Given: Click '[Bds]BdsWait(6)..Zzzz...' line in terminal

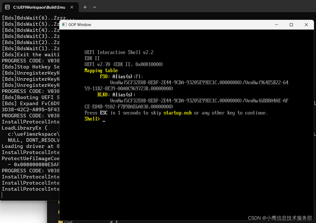Looking at the screenshot, I should coord(38,18).
